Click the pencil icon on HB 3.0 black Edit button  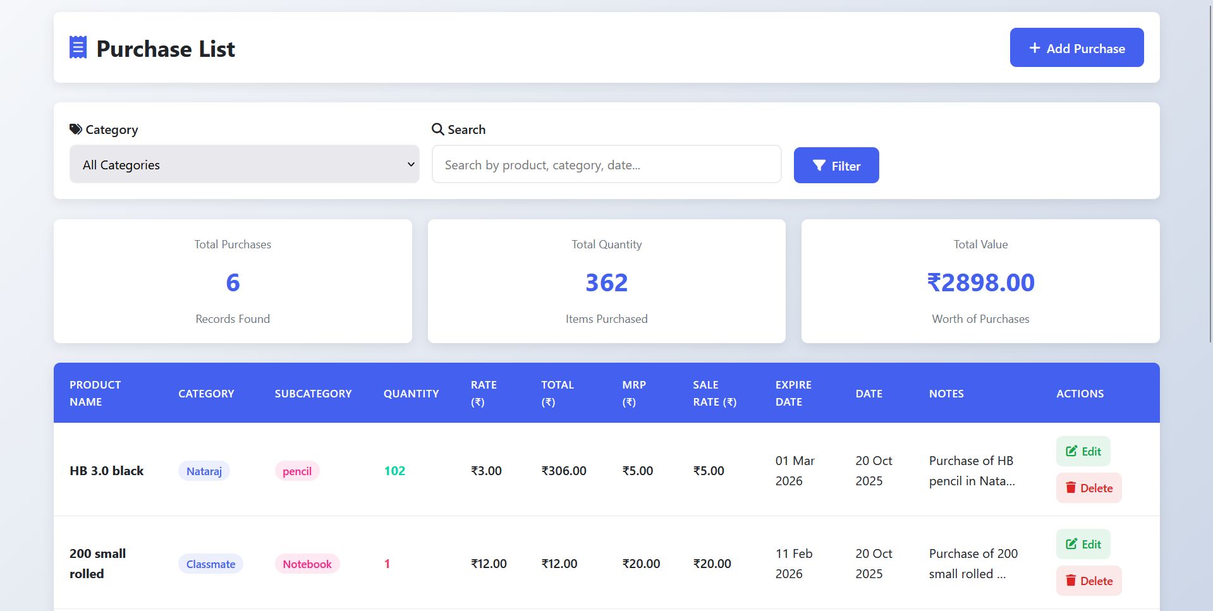(1071, 451)
